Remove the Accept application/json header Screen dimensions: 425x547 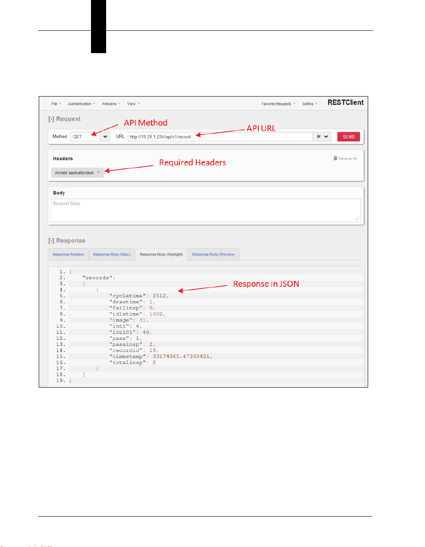(99, 172)
